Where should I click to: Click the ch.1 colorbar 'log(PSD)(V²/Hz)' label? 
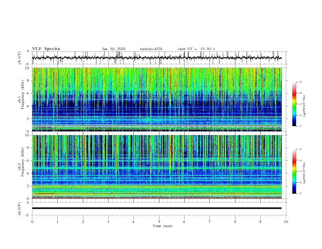click(305, 106)
